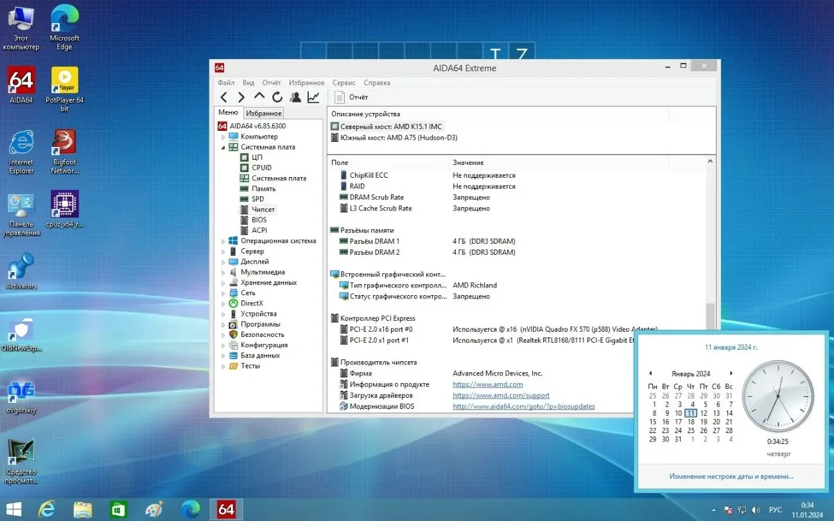This screenshot has width=834, height=521.
Task: Click the refresh icon in AIDA64 toolbar
Action: click(x=277, y=97)
